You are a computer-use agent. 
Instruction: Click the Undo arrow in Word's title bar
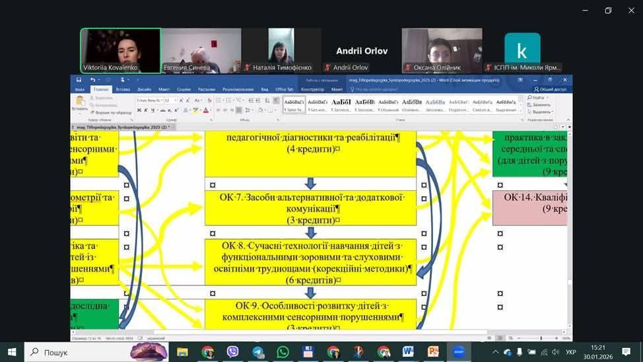pyautogui.click(x=92, y=80)
